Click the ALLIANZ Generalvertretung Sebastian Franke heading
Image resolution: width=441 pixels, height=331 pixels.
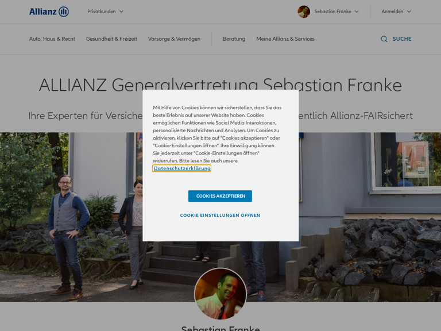point(220,84)
